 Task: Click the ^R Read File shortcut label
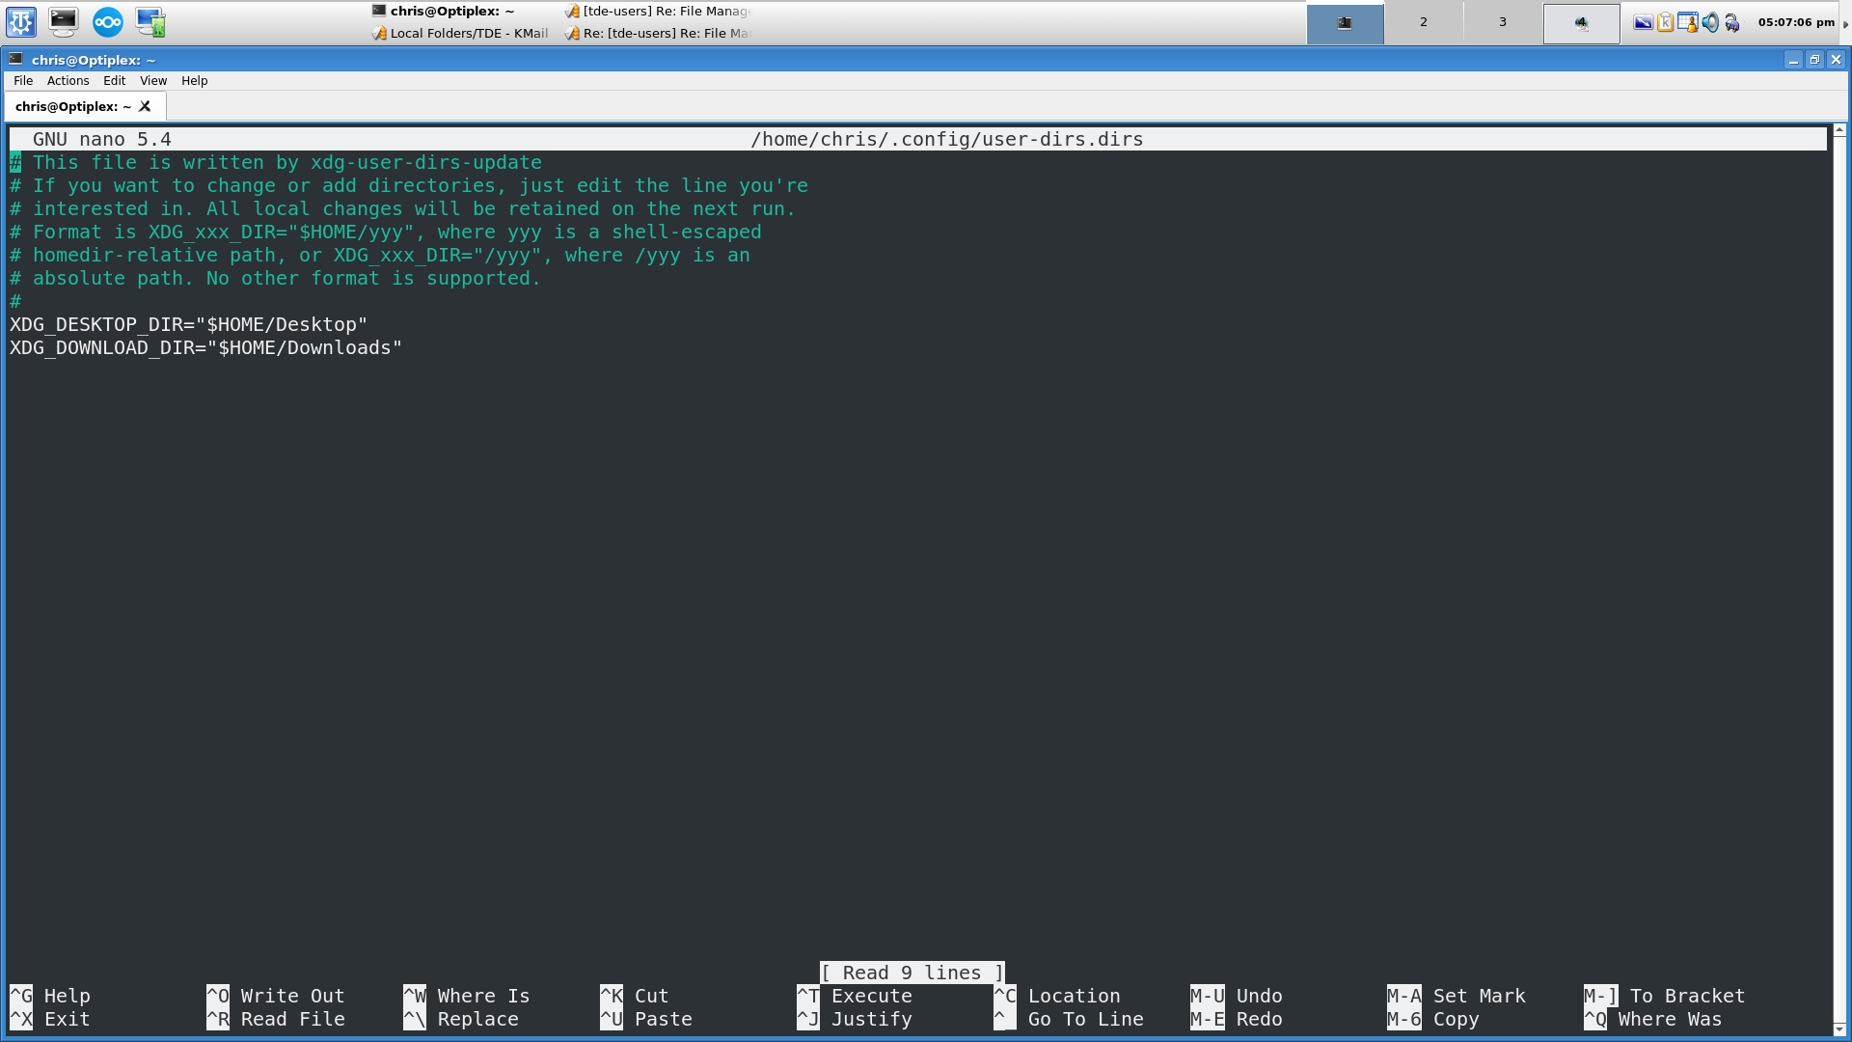[x=276, y=1020]
